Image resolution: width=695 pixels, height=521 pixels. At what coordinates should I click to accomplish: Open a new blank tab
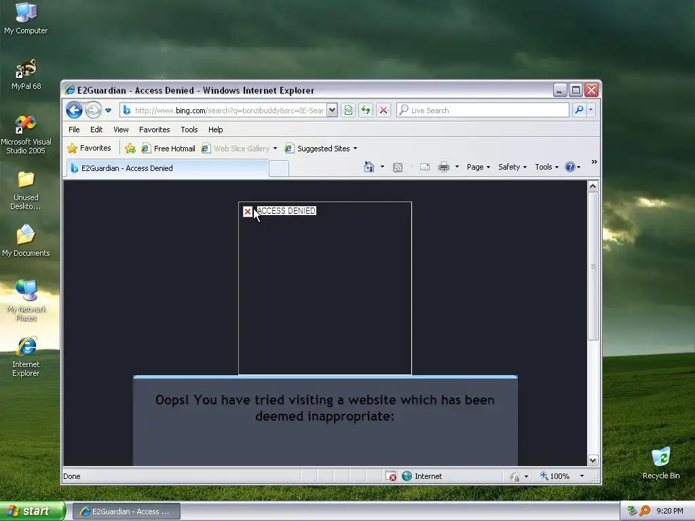tap(279, 169)
